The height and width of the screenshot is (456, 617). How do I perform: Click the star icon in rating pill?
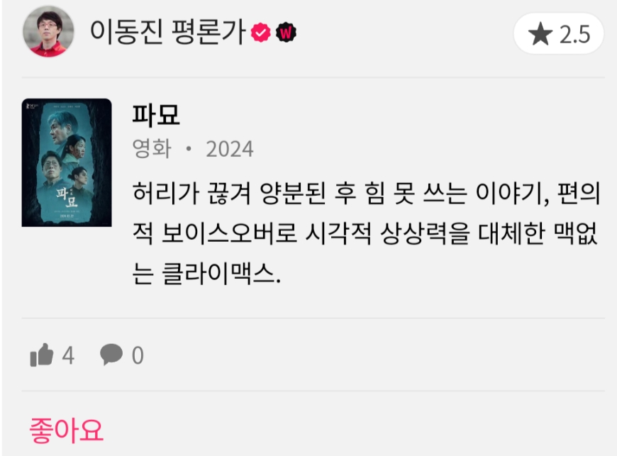click(x=540, y=34)
